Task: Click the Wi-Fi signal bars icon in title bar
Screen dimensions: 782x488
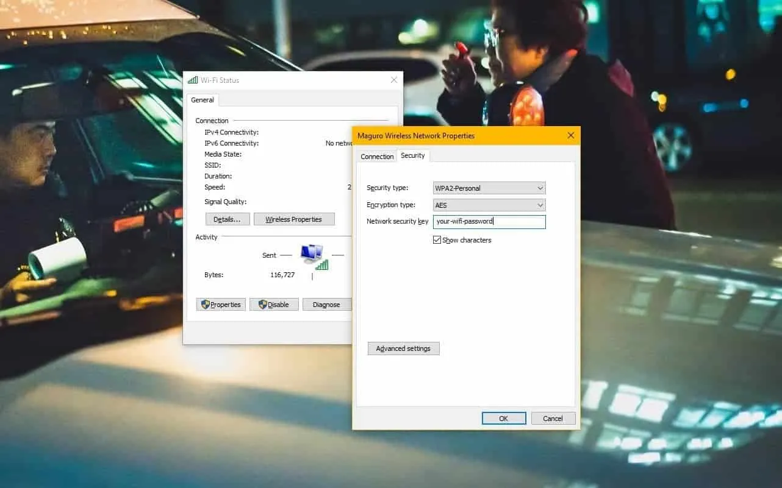Action: tap(192, 79)
